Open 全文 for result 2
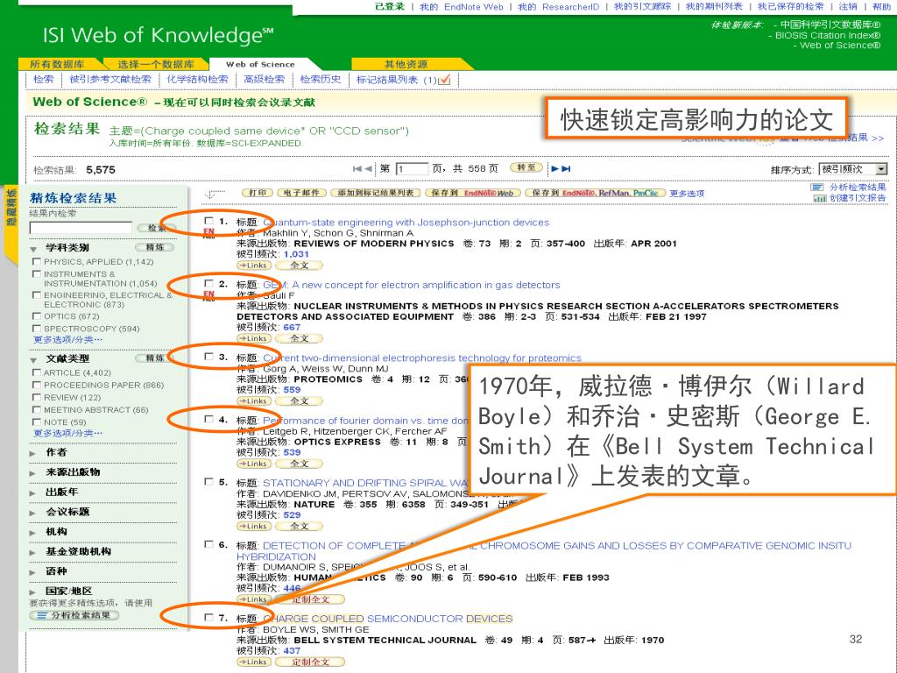The width and height of the screenshot is (897, 673). (x=300, y=338)
